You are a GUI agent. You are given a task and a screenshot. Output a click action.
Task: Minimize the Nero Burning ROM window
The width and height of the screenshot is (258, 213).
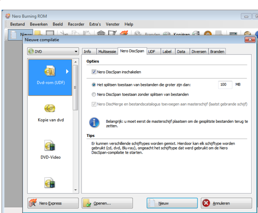click(246, 16)
